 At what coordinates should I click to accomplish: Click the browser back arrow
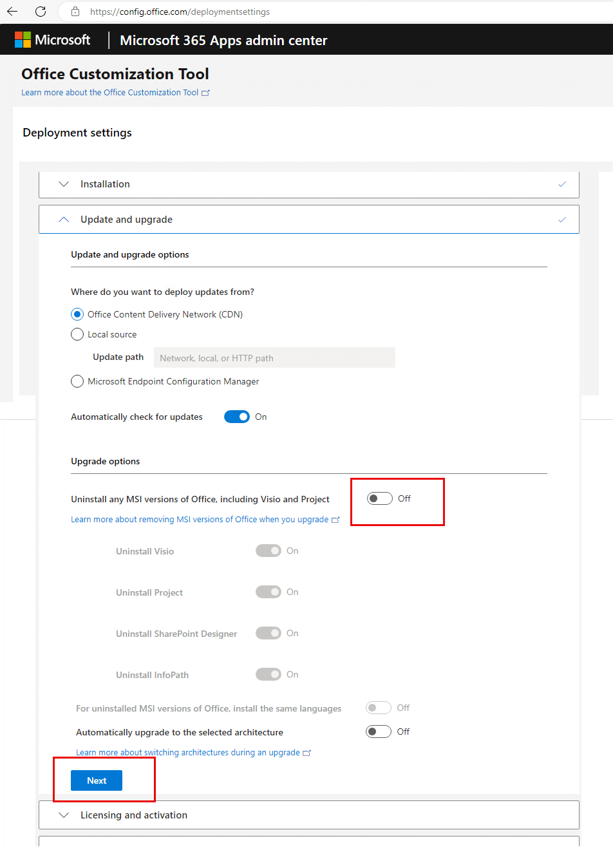click(x=12, y=11)
